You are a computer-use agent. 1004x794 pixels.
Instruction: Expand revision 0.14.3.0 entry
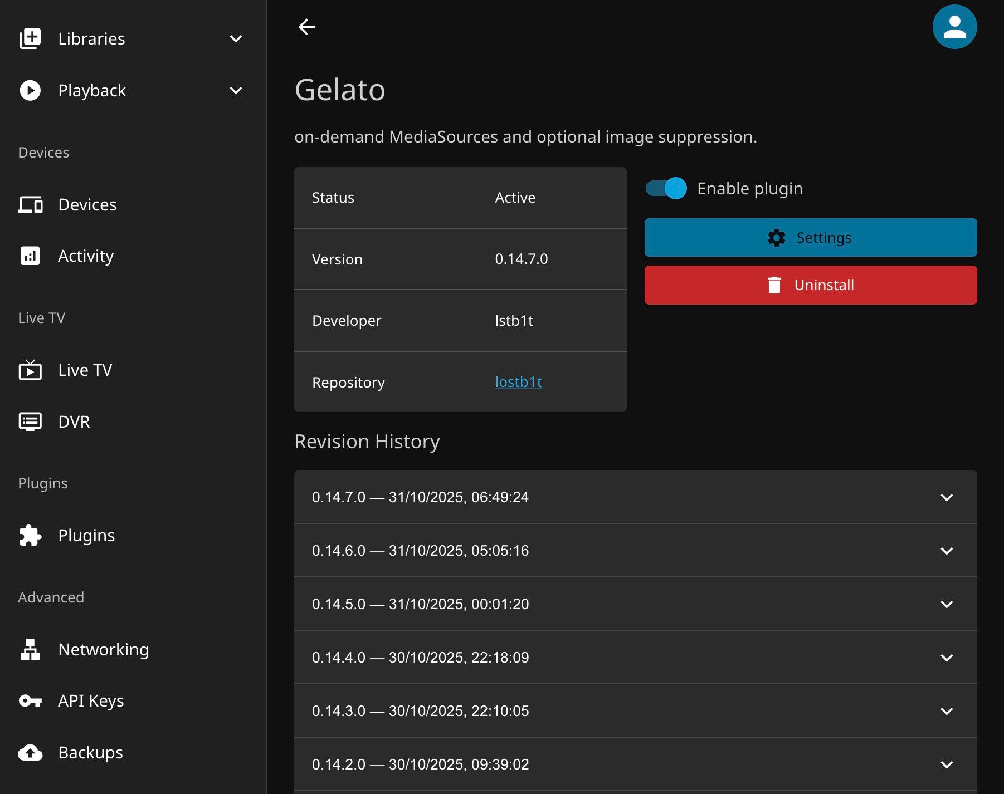(x=946, y=711)
